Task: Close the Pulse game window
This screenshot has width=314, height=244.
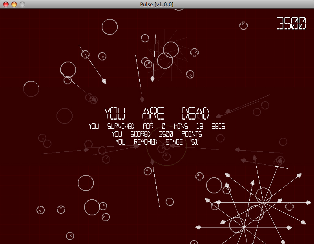Action: pyautogui.click(x=5, y=4)
